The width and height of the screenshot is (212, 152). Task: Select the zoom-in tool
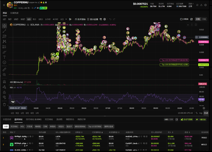click(x=4, y=75)
